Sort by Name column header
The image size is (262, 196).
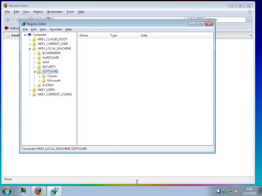[x=93, y=35]
